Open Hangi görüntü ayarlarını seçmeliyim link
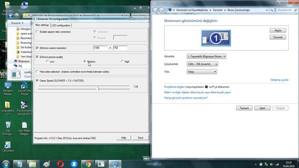299x168 pixels. [186, 98]
